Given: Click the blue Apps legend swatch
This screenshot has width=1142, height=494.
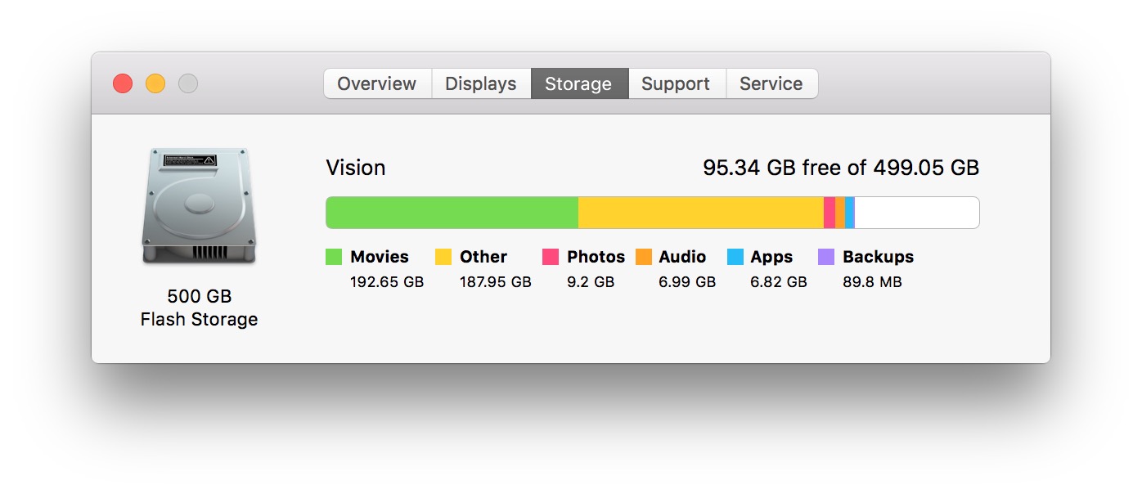Looking at the screenshot, I should point(735,257).
